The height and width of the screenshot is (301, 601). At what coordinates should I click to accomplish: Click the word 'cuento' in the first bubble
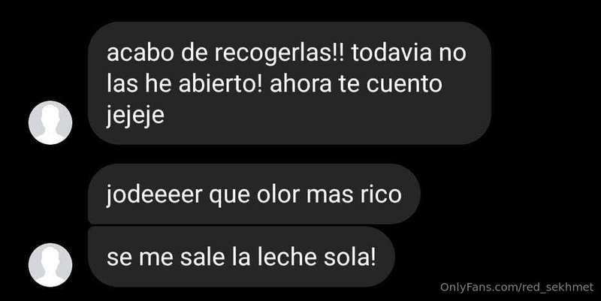[x=404, y=84]
